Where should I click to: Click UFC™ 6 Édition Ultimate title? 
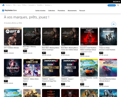click(x=11, y=48)
